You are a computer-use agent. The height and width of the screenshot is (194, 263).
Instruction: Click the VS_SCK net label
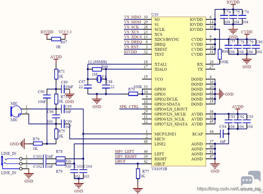click(x=131, y=27)
